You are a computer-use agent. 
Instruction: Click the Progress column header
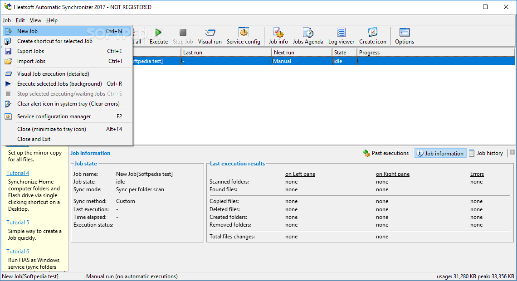point(435,53)
